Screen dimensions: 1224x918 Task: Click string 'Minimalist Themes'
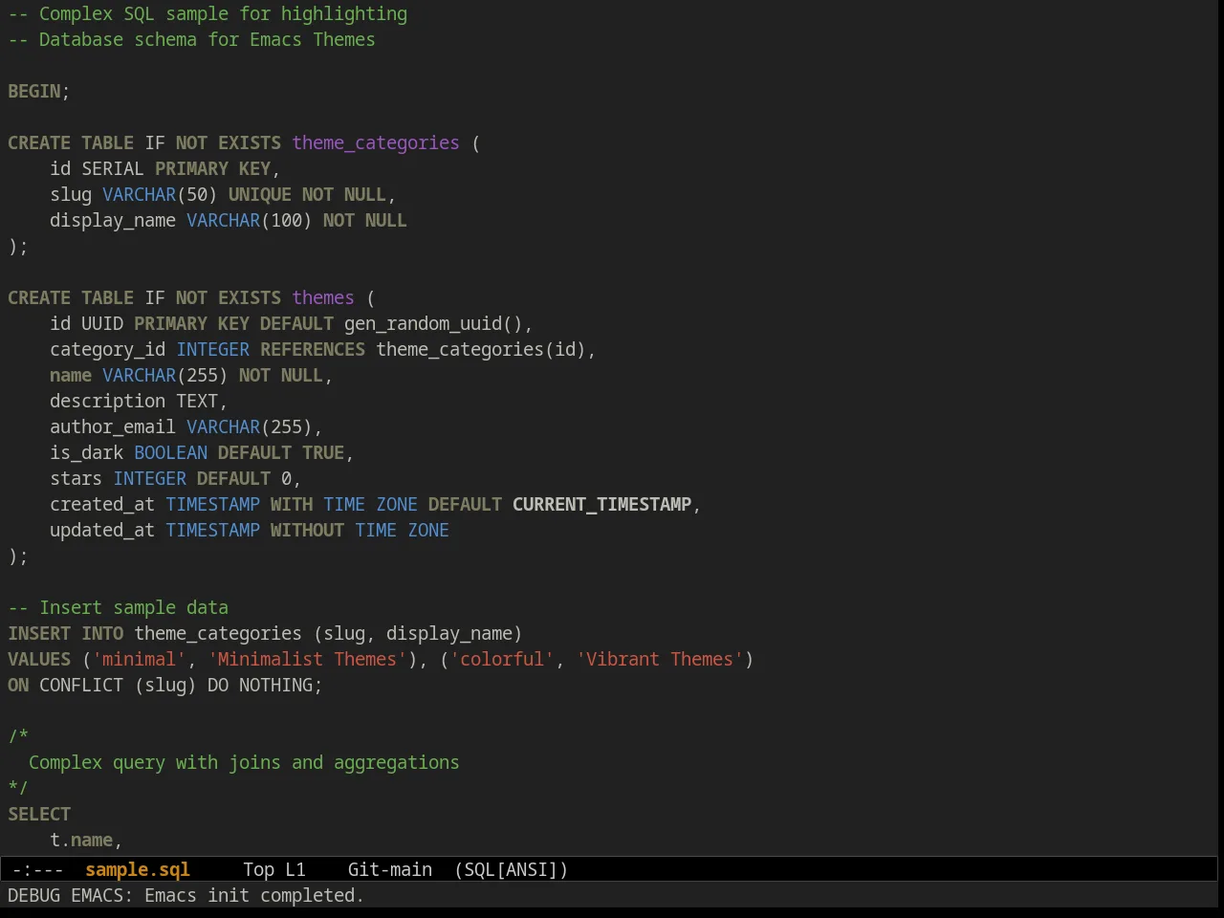[307, 659]
